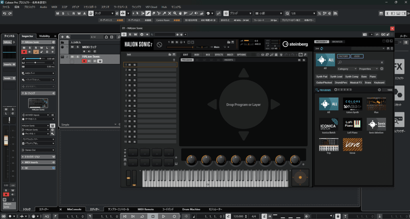Viewport: 410px width, 219px height.
Task: Expand the MIDI Inserts Inspector section
Action: (x=38, y=162)
